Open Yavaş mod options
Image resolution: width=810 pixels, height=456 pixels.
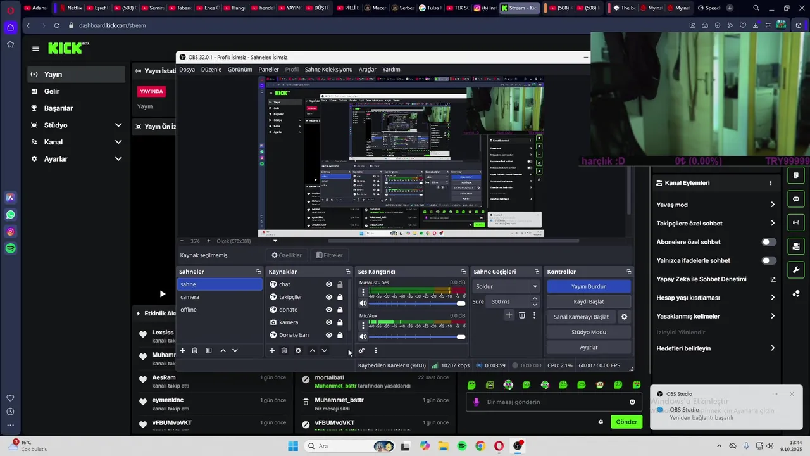pyautogui.click(x=773, y=205)
